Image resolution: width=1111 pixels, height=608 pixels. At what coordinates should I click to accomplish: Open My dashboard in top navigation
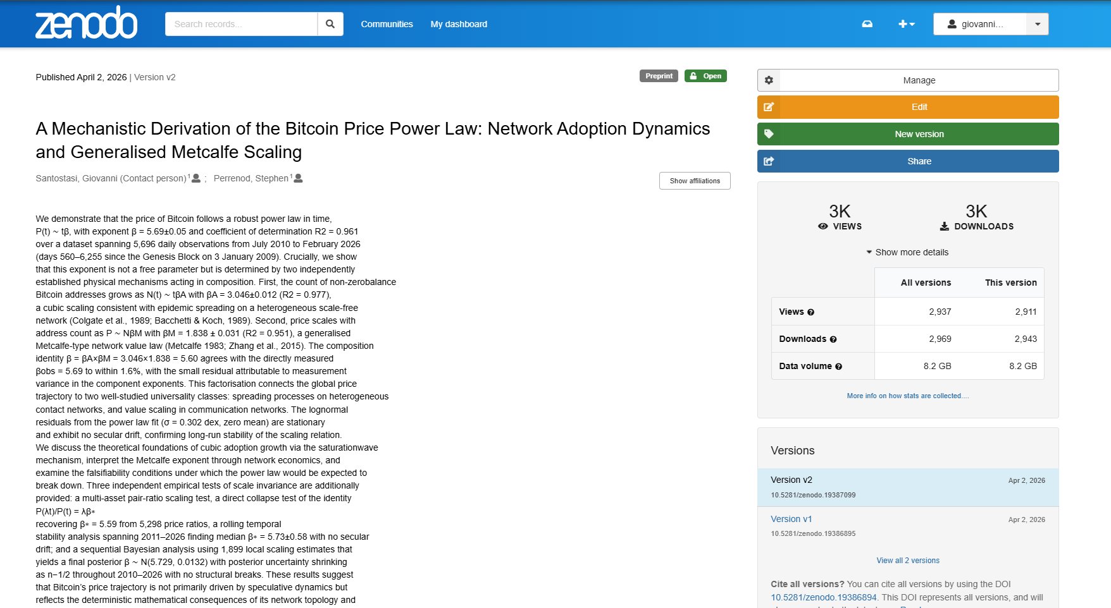point(459,24)
